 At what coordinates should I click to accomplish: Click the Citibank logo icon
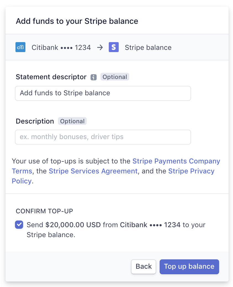pos(20,47)
